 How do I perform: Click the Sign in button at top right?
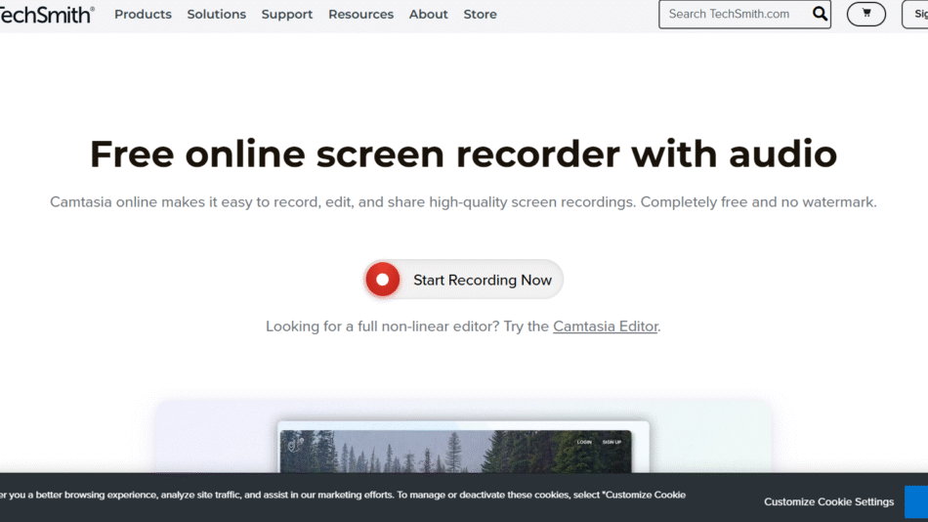(915, 15)
